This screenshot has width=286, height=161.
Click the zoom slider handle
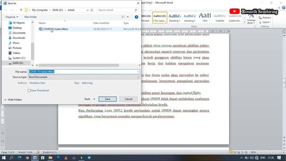pos(271,152)
